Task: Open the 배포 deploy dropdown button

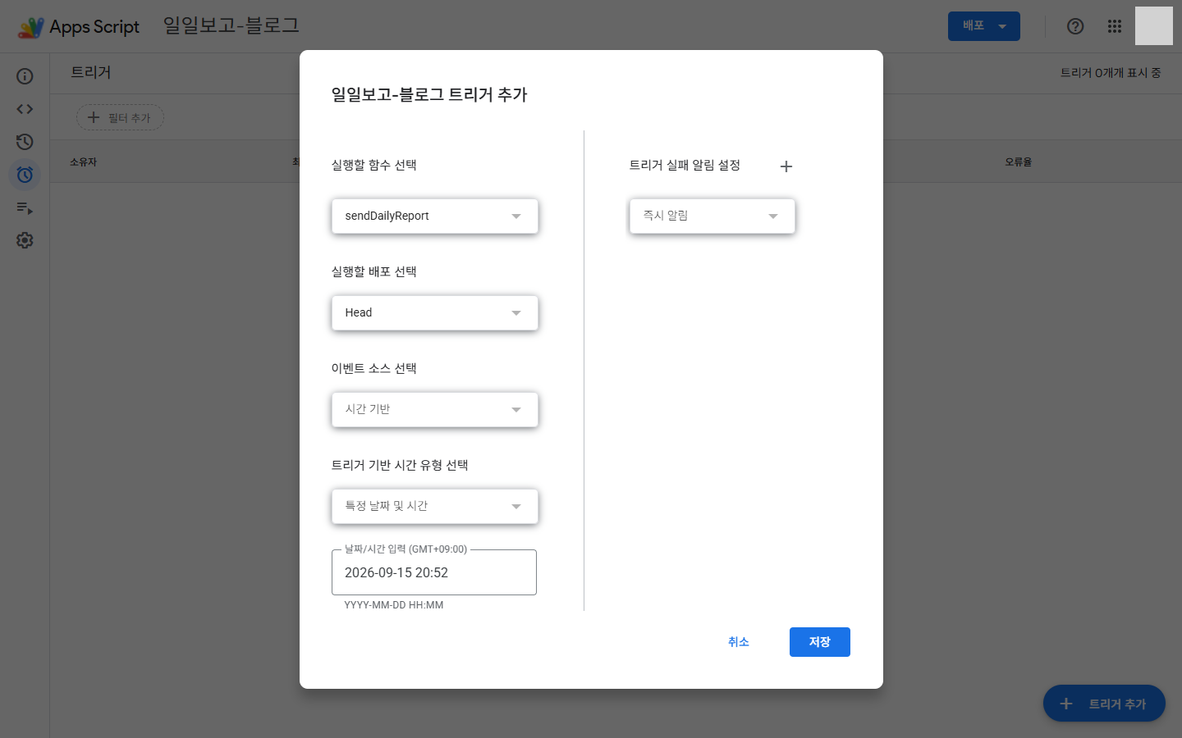Action: 984,26
